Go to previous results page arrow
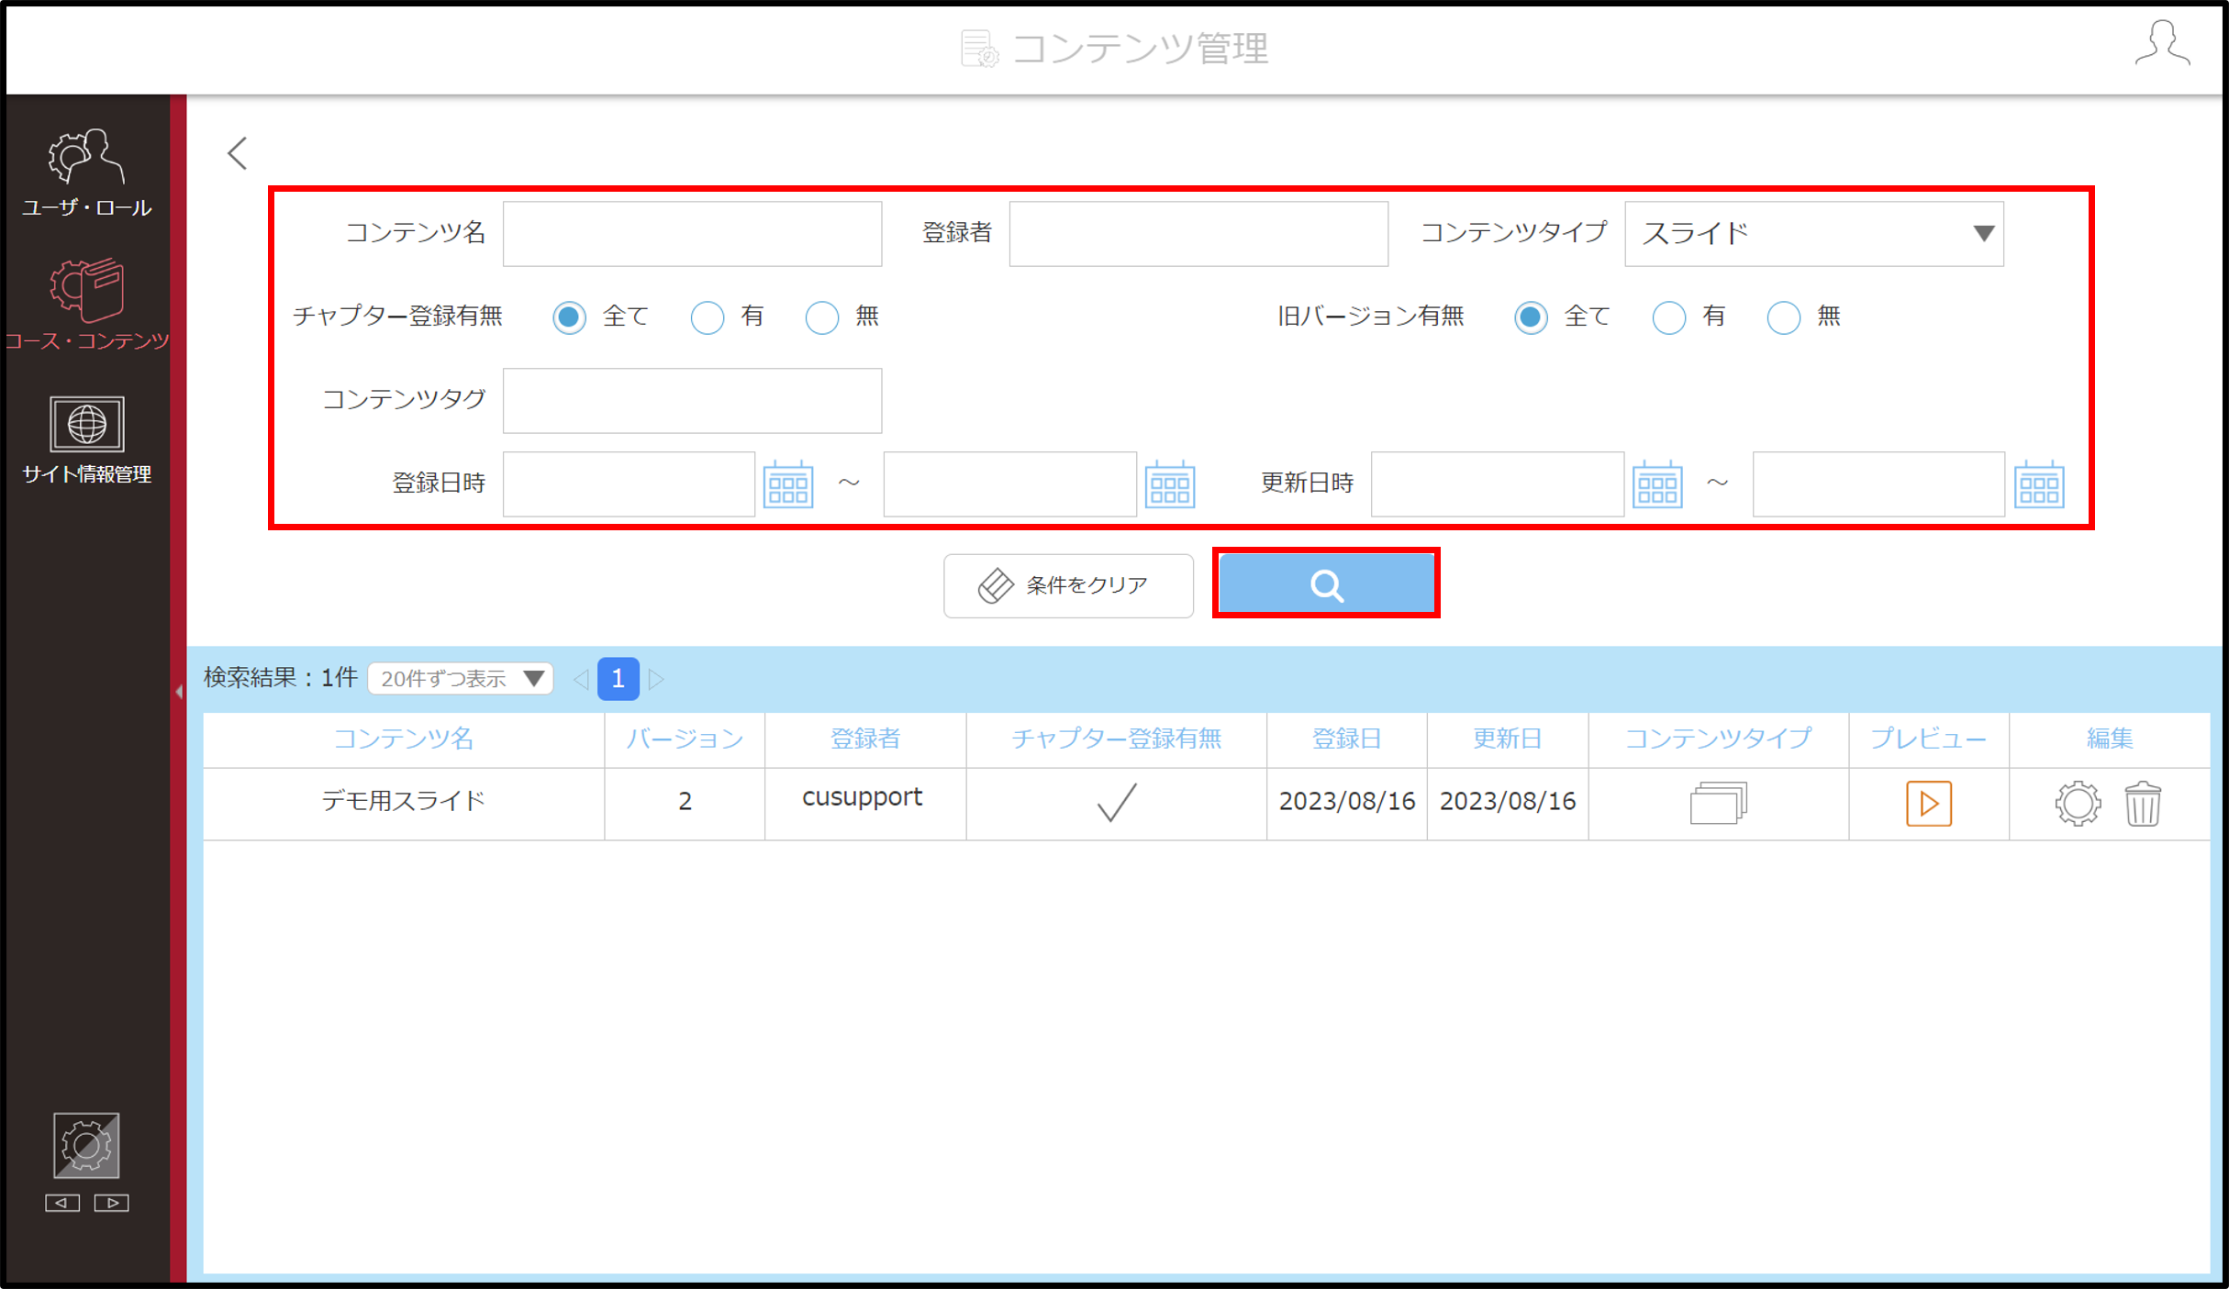This screenshot has height=1289, width=2229. pyautogui.click(x=581, y=680)
